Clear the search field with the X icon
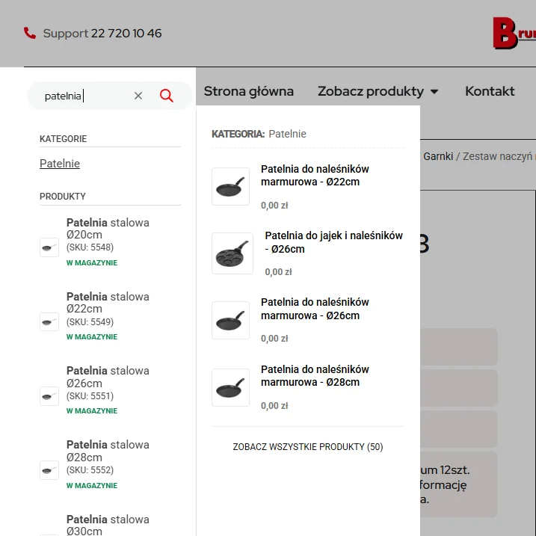The height and width of the screenshot is (536, 536). 138,96
